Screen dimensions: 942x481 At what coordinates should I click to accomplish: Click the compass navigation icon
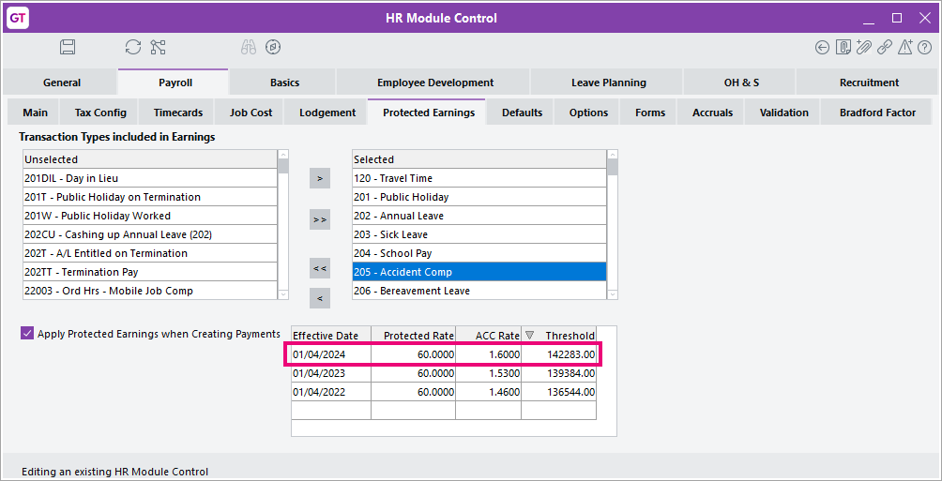point(273,47)
